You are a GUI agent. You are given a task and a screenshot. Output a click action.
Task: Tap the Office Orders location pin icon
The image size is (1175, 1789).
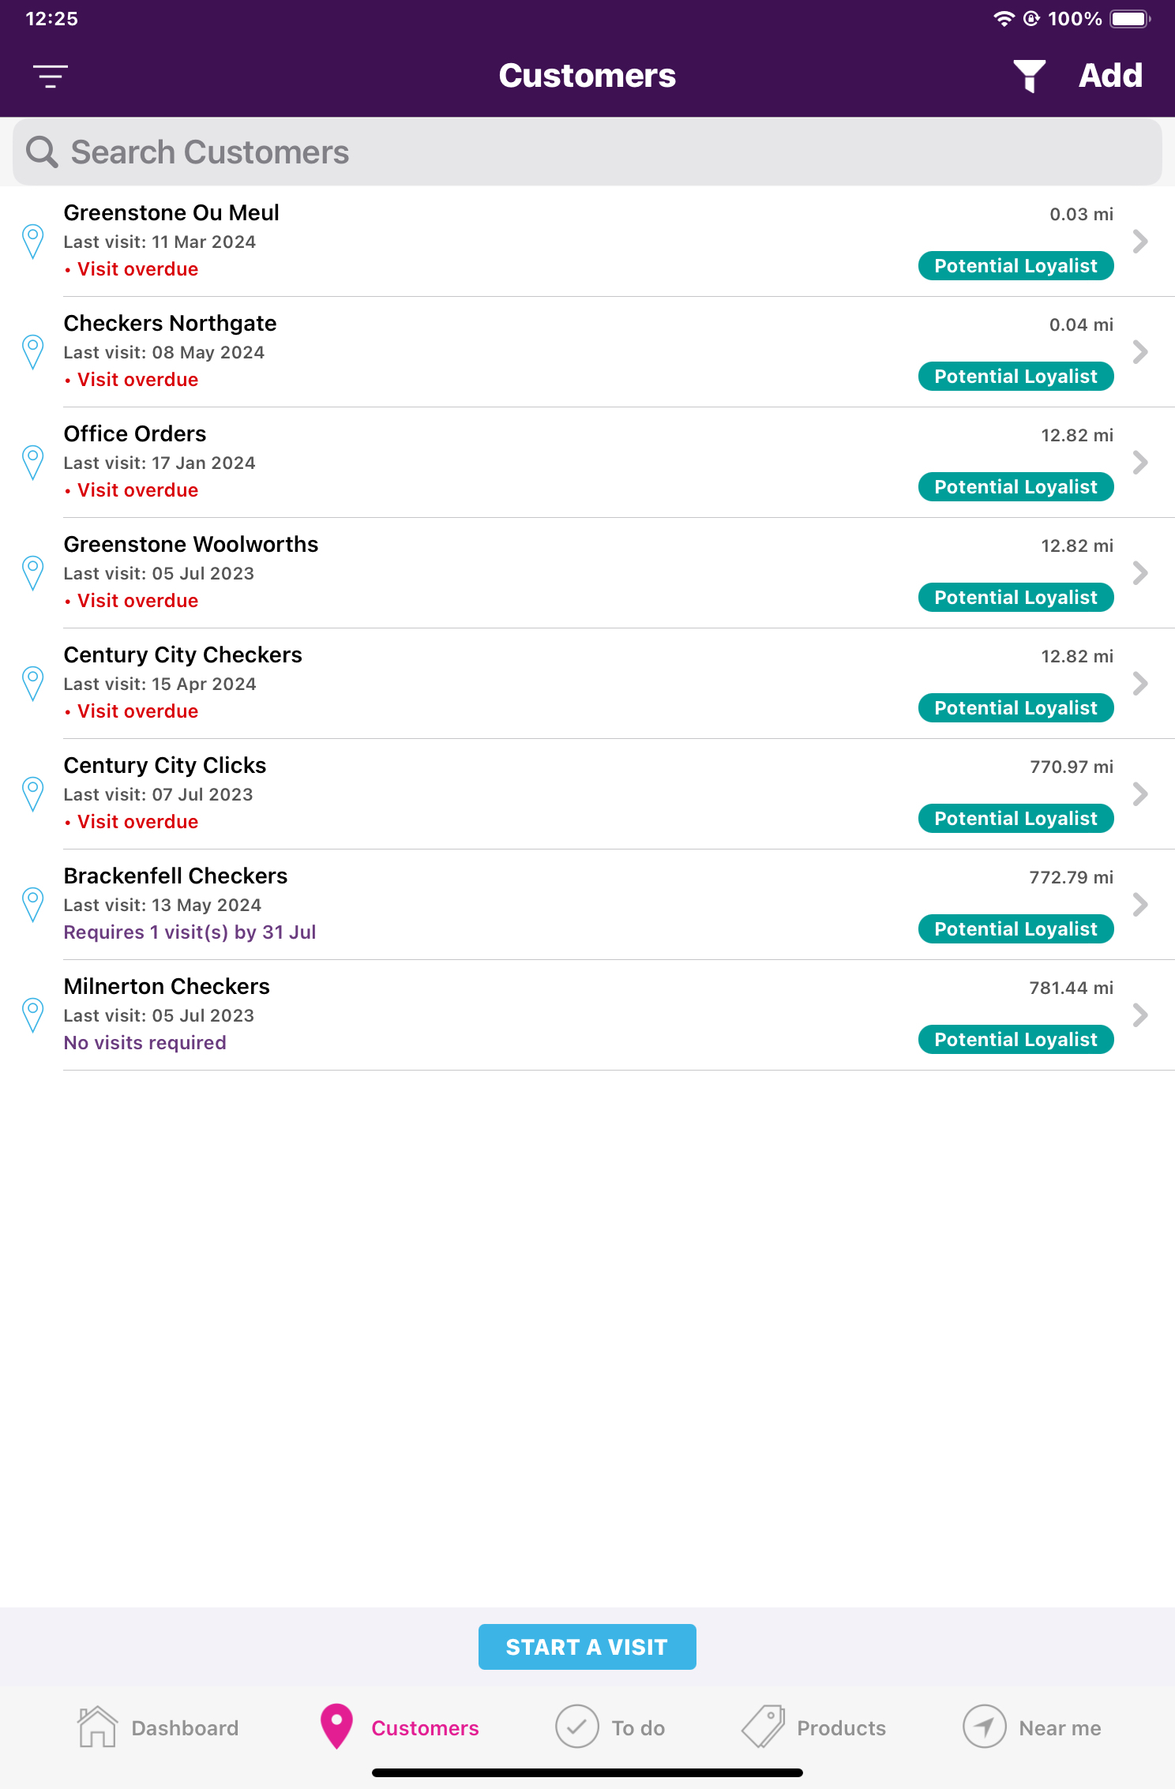pyautogui.click(x=33, y=463)
